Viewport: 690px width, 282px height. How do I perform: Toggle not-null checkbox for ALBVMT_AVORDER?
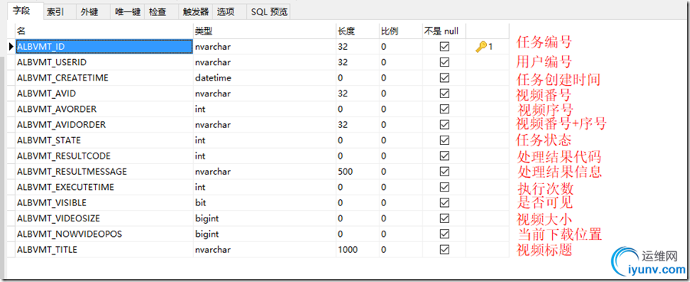(445, 109)
